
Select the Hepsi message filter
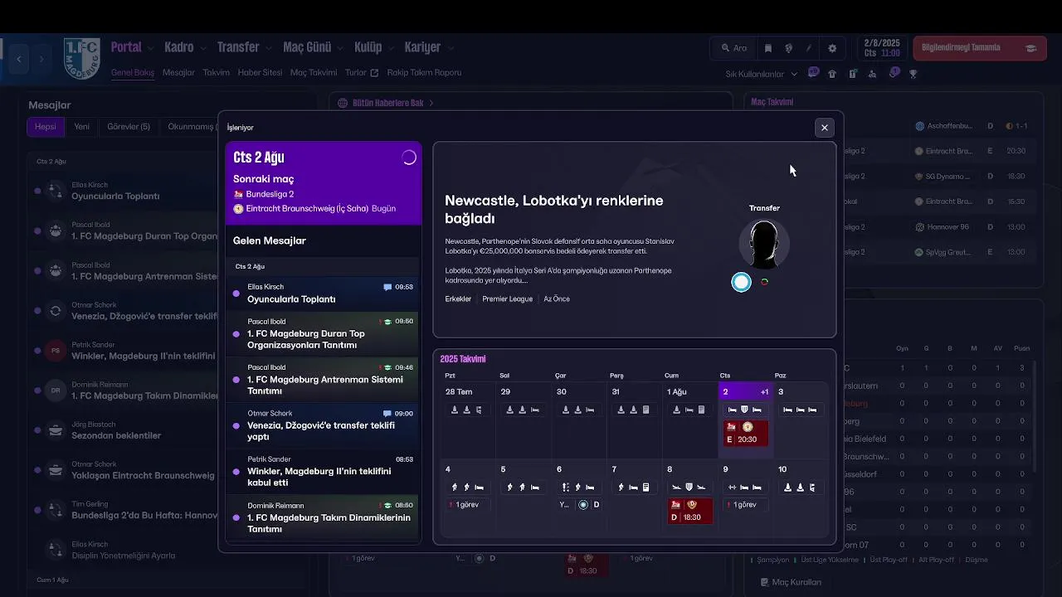pos(46,127)
